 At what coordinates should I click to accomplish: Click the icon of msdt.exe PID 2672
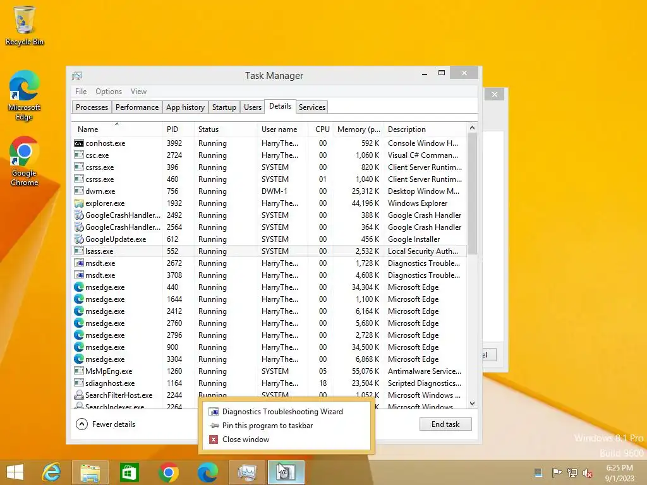point(79,263)
